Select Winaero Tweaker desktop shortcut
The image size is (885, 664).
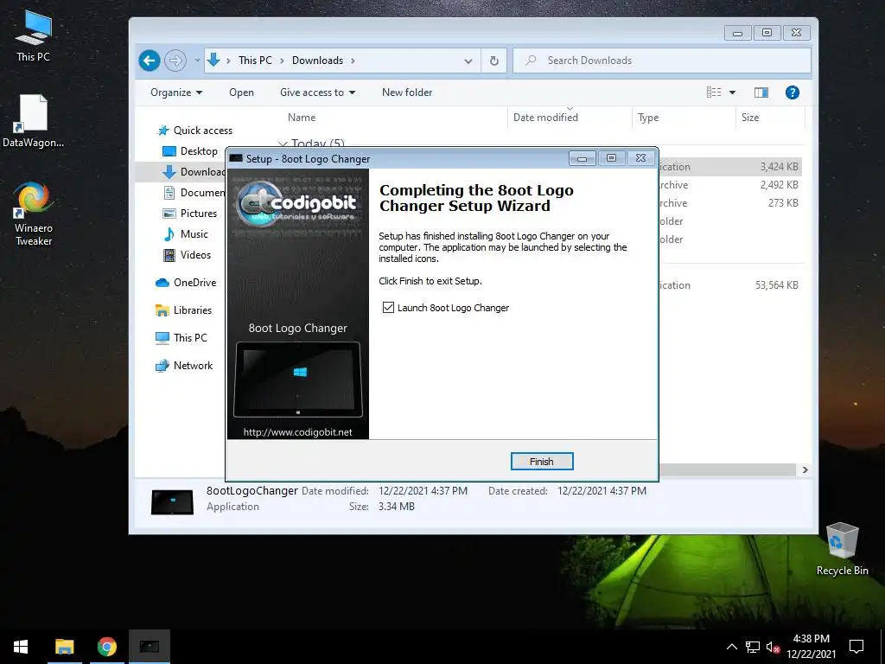pos(34,214)
